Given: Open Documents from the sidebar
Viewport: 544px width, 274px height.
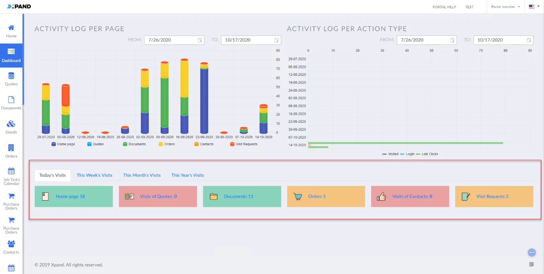Looking at the screenshot, I should pyautogui.click(x=11, y=103).
